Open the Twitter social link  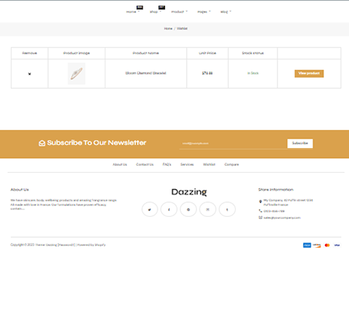[x=150, y=209]
